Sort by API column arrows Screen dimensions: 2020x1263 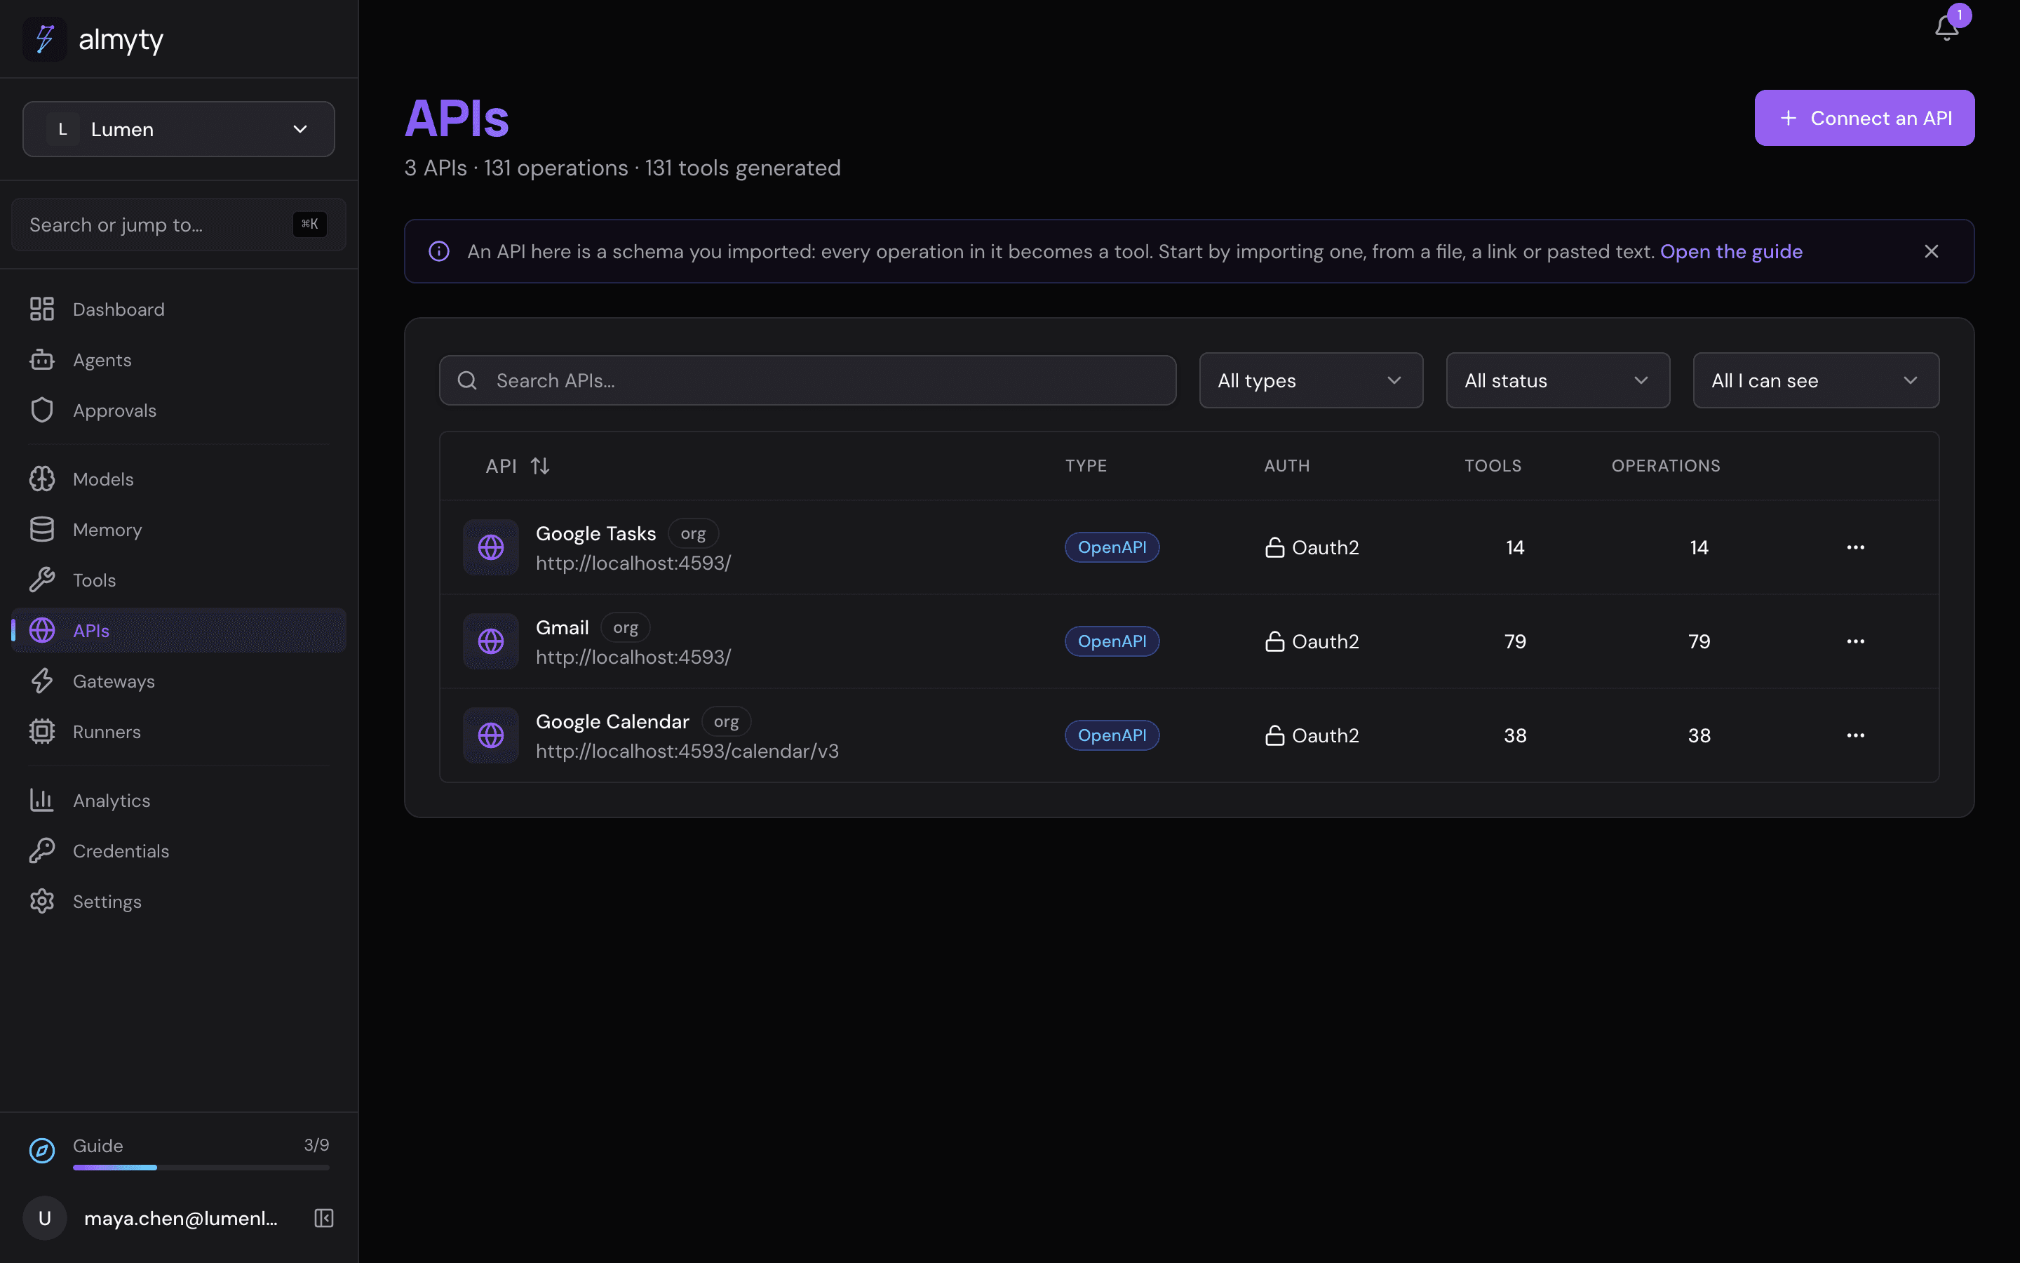click(540, 466)
